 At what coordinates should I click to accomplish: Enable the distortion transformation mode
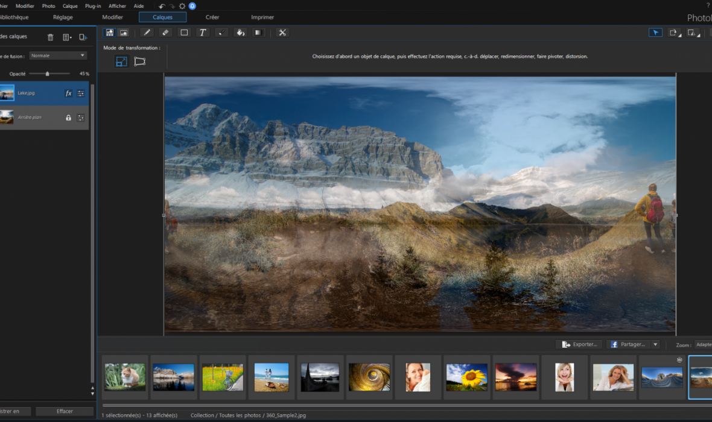pos(140,61)
